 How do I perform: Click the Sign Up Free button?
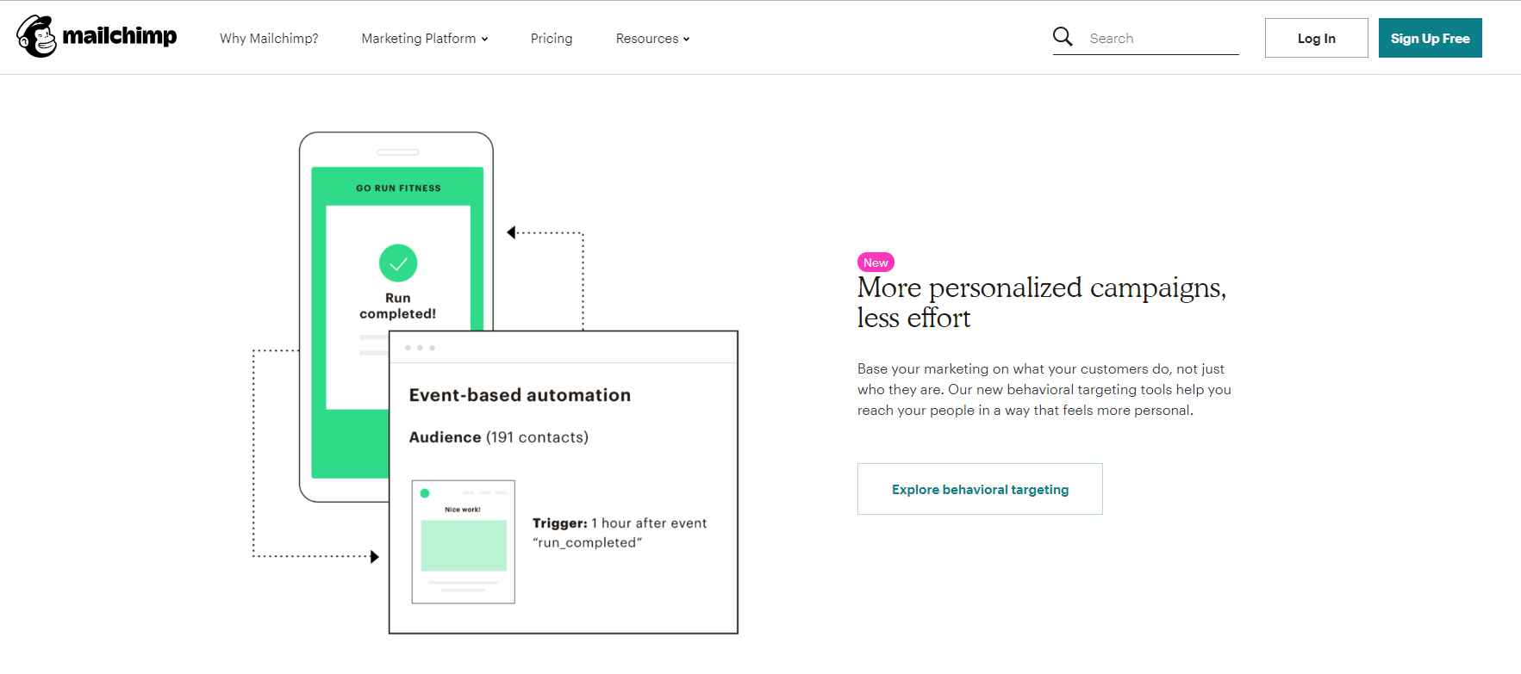(1430, 38)
